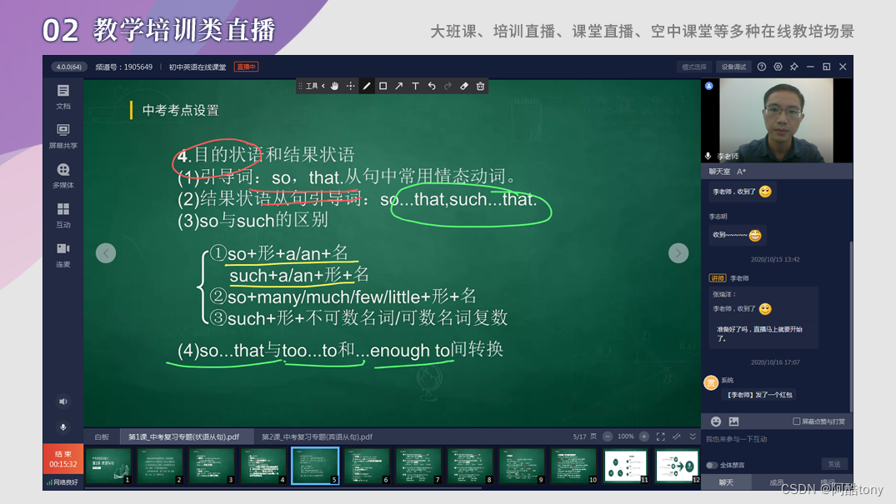896x504 pixels.
Task: Open the emoji picker in chat
Action: tap(715, 422)
